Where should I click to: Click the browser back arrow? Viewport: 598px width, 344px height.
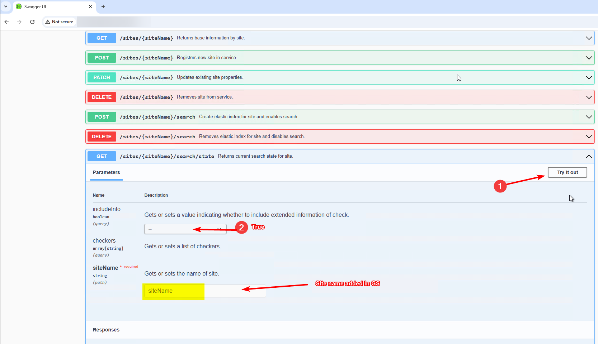pyautogui.click(x=6, y=22)
